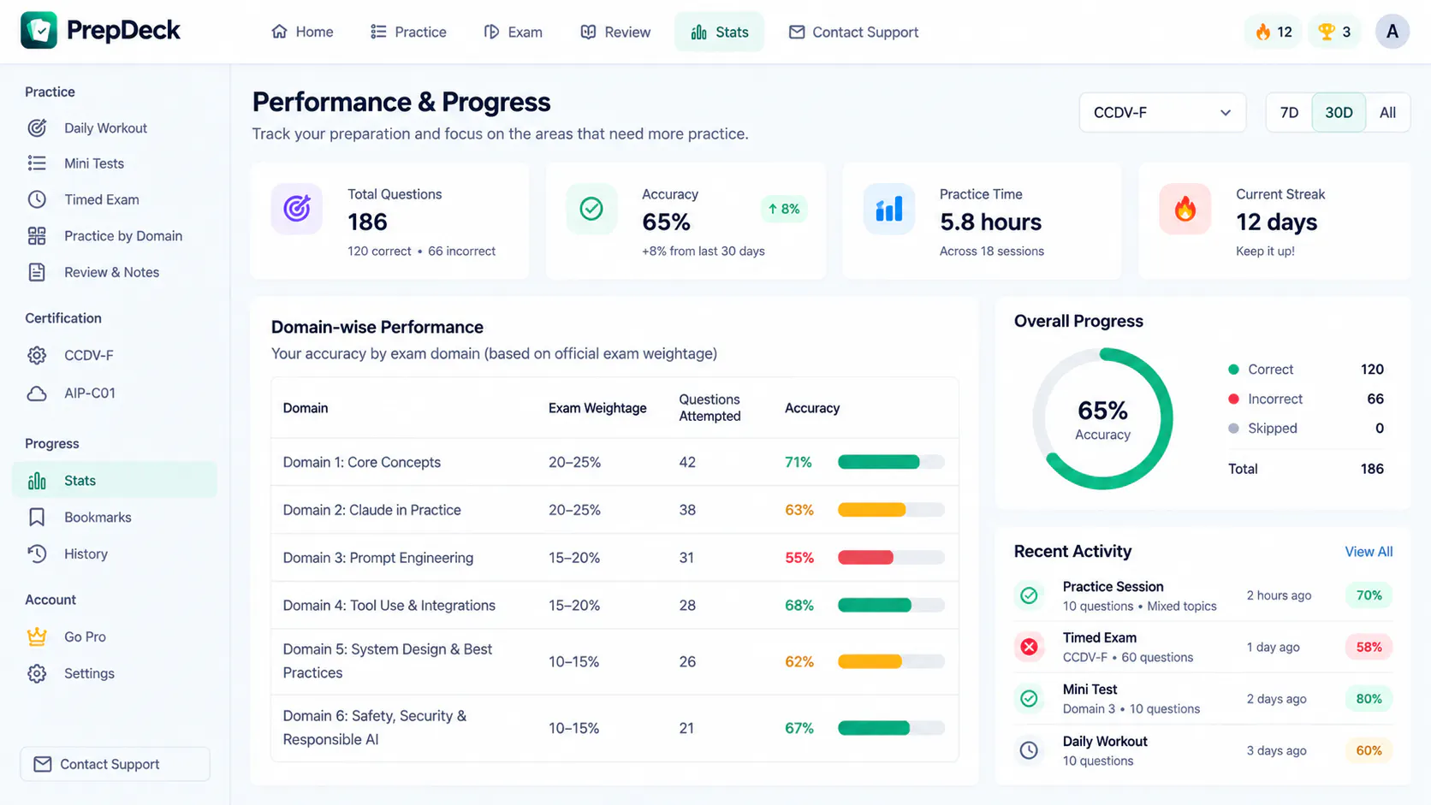Viewport: 1431px width, 805px height.
Task: Click "120 correct" under Total Questions
Action: tap(379, 252)
